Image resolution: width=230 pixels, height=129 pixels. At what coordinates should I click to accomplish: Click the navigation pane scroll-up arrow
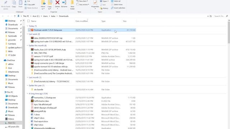coord(24,21)
